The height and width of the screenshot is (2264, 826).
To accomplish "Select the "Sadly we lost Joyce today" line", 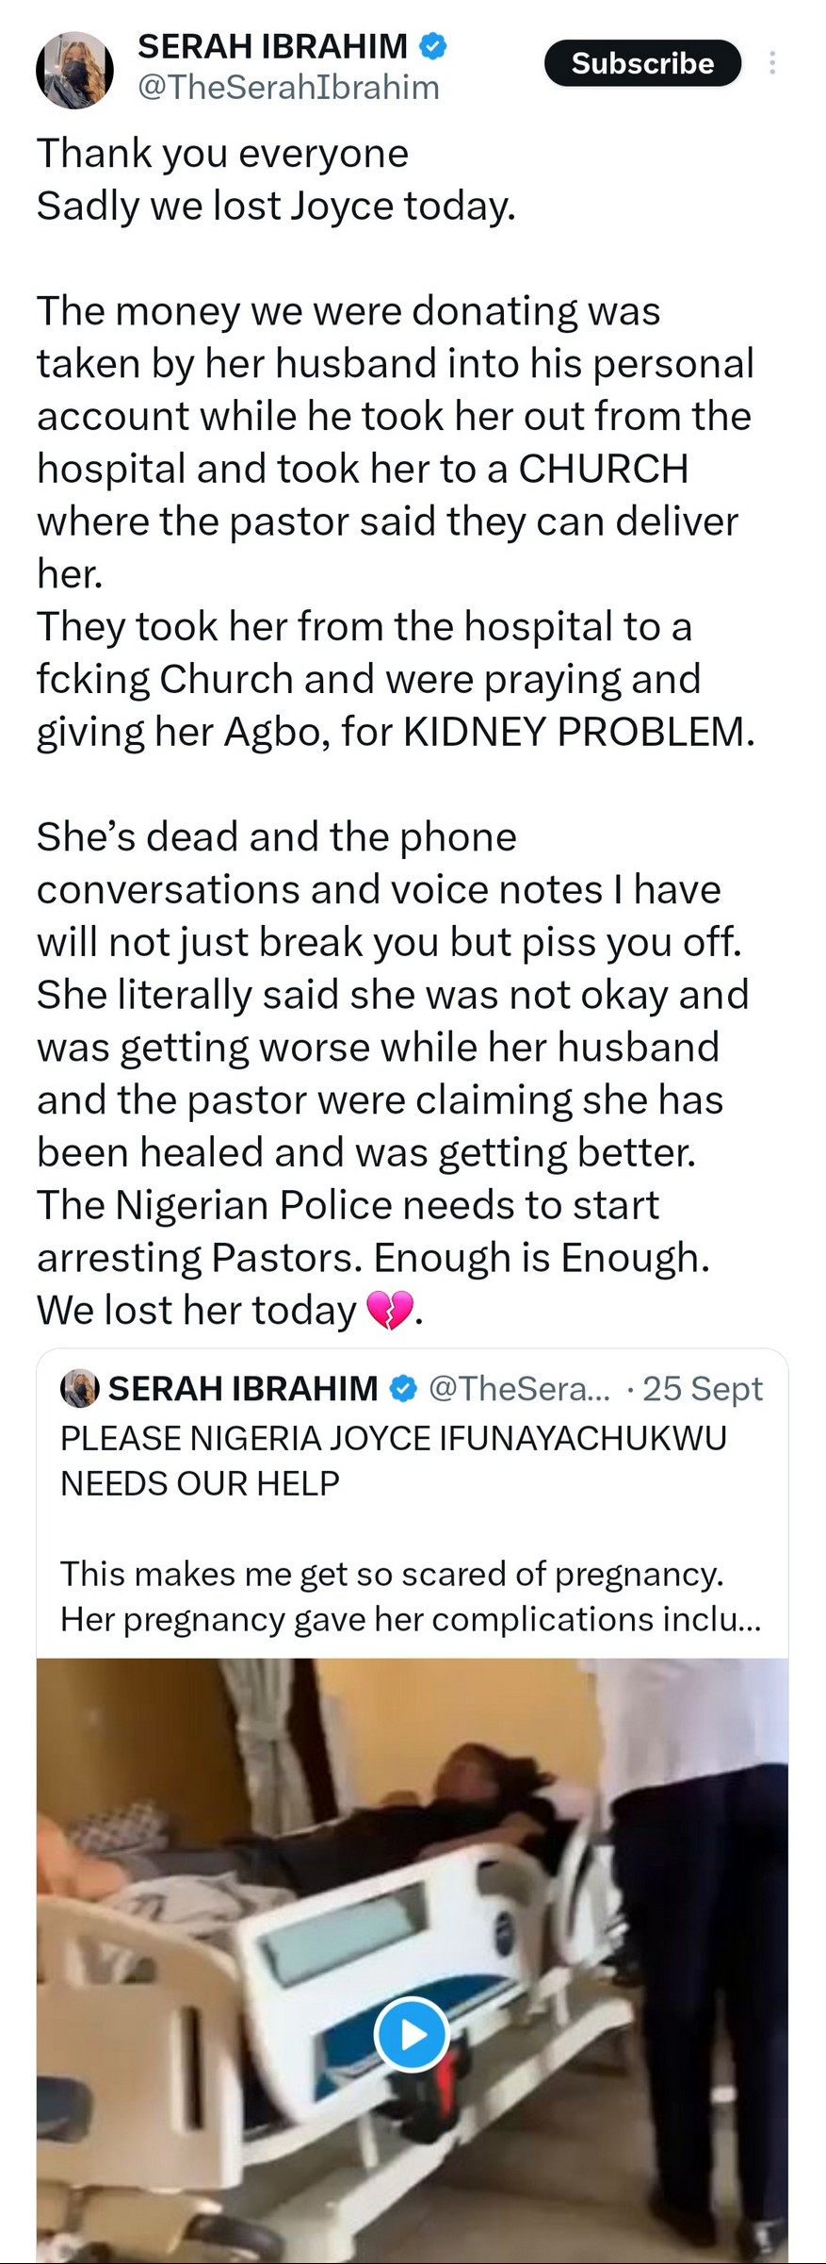I will click(276, 206).
